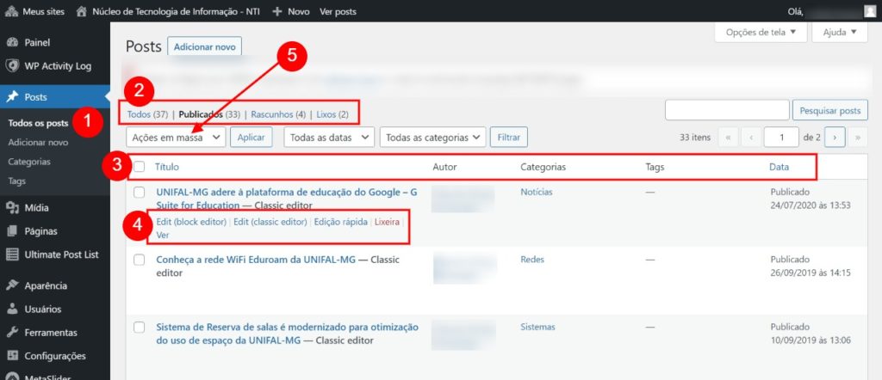
Task: Move first post to Lixeira
Action: pyautogui.click(x=387, y=222)
